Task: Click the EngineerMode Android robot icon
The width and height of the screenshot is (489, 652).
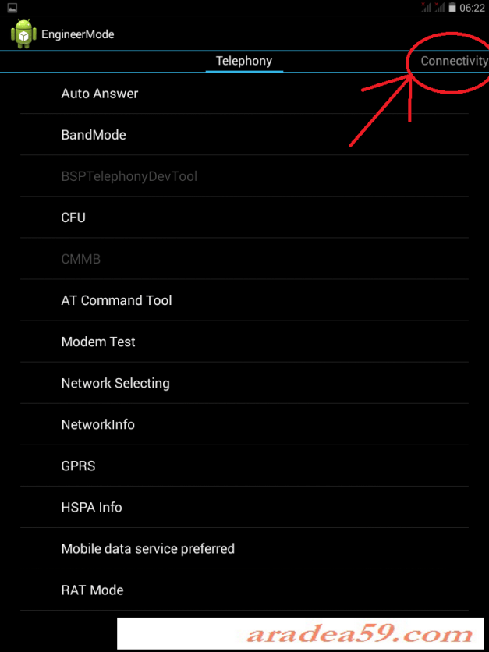Action: (22, 34)
